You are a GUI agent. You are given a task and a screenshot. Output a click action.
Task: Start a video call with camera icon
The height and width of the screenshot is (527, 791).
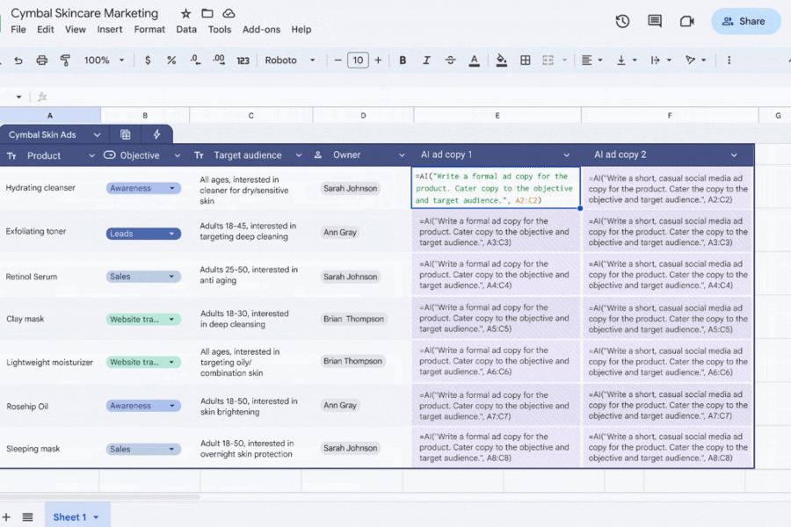(x=687, y=21)
